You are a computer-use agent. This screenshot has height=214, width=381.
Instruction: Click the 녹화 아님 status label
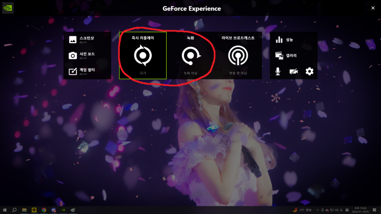[191, 73]
